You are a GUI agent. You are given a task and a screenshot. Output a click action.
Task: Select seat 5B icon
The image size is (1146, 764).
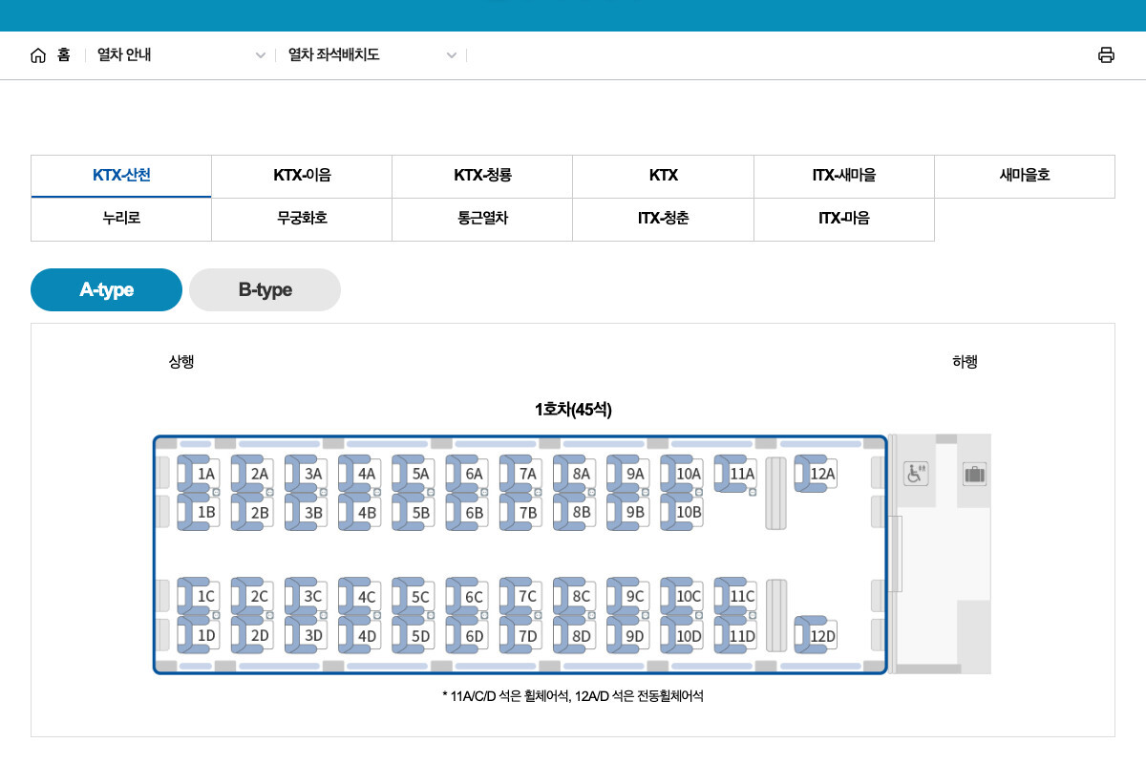click(x=413, y=511)
